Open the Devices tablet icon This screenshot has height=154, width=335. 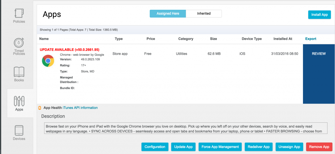pyautogui.click(x=19, y=130)
